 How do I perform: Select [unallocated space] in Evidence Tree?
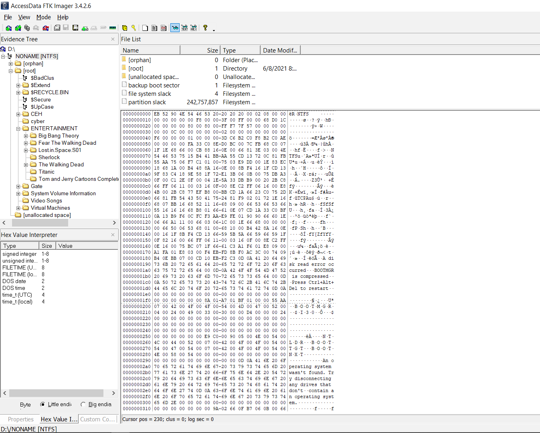[x=47, y=215]
